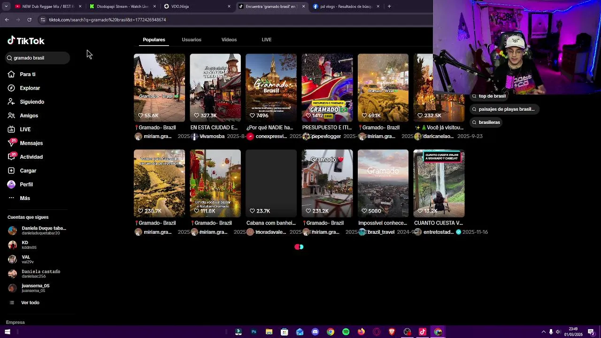Go back in the browser
Screen dimensions: 601x338
pyautogui.click(x=7, y=20)
